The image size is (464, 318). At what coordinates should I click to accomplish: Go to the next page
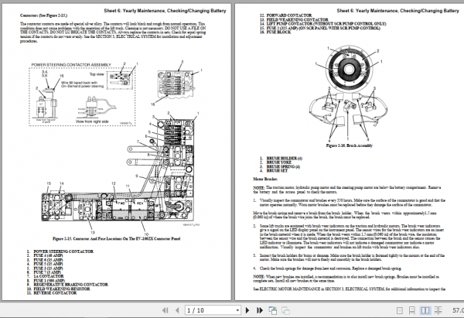pyautogui.click(x=247, y=310)
